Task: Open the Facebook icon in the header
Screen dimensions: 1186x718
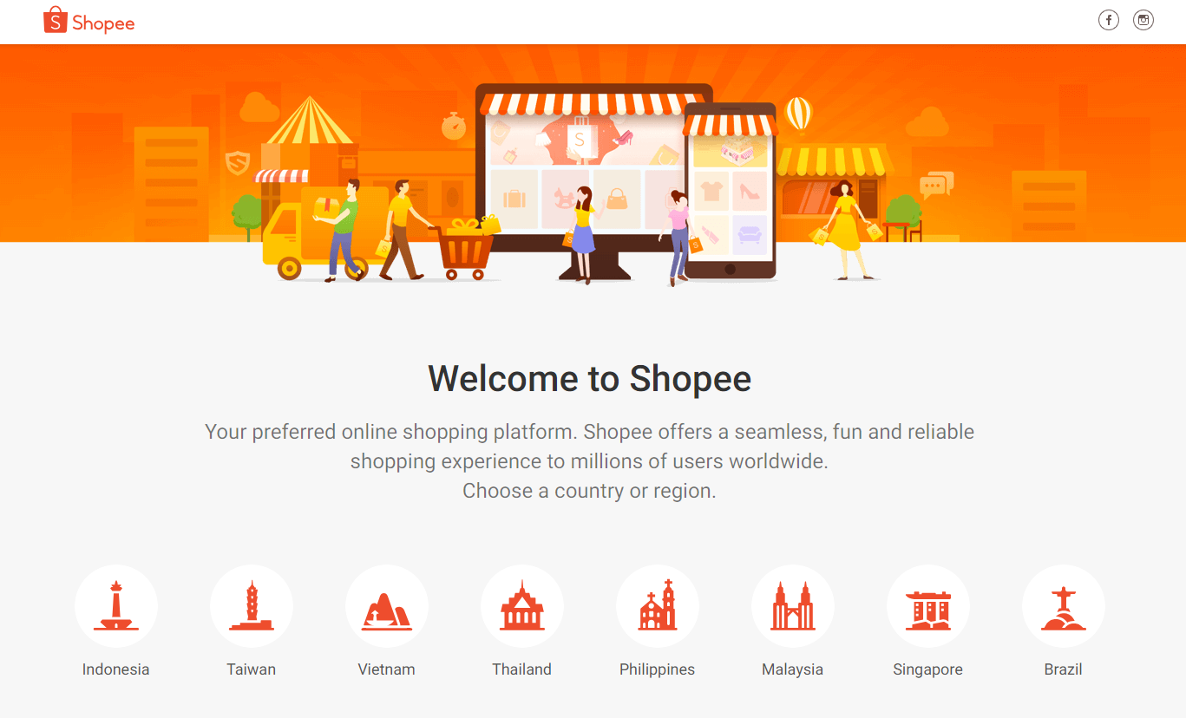Action: [x=1109, y=21]
